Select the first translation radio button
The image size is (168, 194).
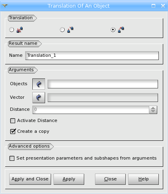click(x=12, y=30)
